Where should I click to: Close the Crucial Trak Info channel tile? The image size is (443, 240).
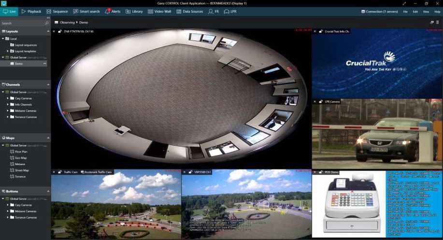314,31
